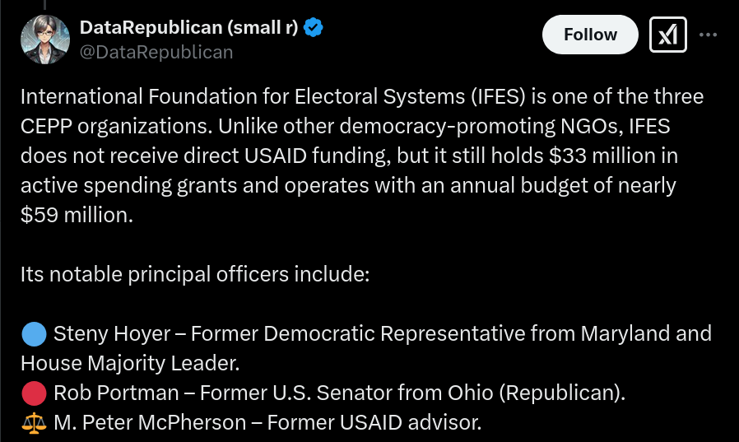Click the Follow button
This screenshot has height=442, width=739.
(x=590, y=35)
